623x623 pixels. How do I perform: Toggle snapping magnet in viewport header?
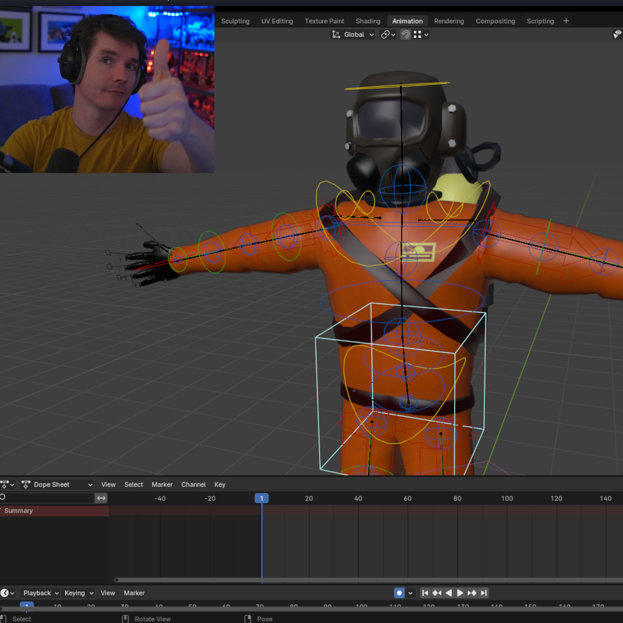(405, 34)
